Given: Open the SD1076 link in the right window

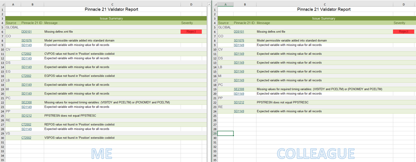Looking at the screenshot, I should coord(239,40).
